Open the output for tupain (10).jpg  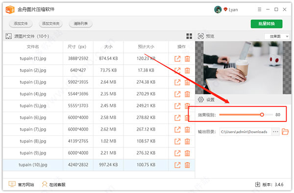tap(177, 165)
